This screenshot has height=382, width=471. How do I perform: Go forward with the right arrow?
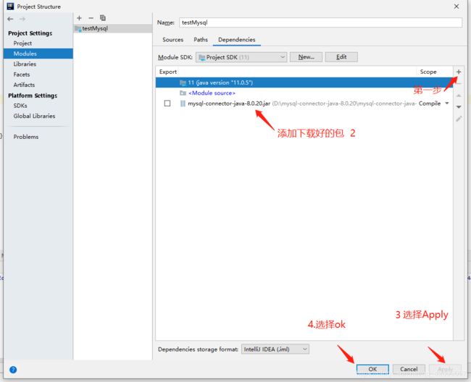pos(22,19)
